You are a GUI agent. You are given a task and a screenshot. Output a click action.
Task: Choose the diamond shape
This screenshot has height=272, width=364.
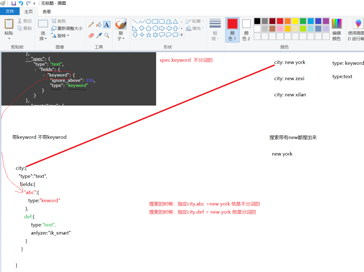coord(142,28)
